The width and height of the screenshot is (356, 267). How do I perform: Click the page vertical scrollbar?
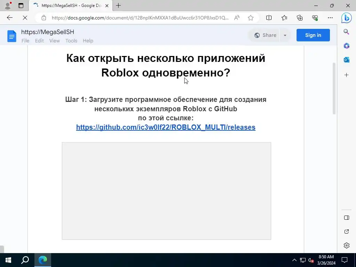click(x=334, y=88)
